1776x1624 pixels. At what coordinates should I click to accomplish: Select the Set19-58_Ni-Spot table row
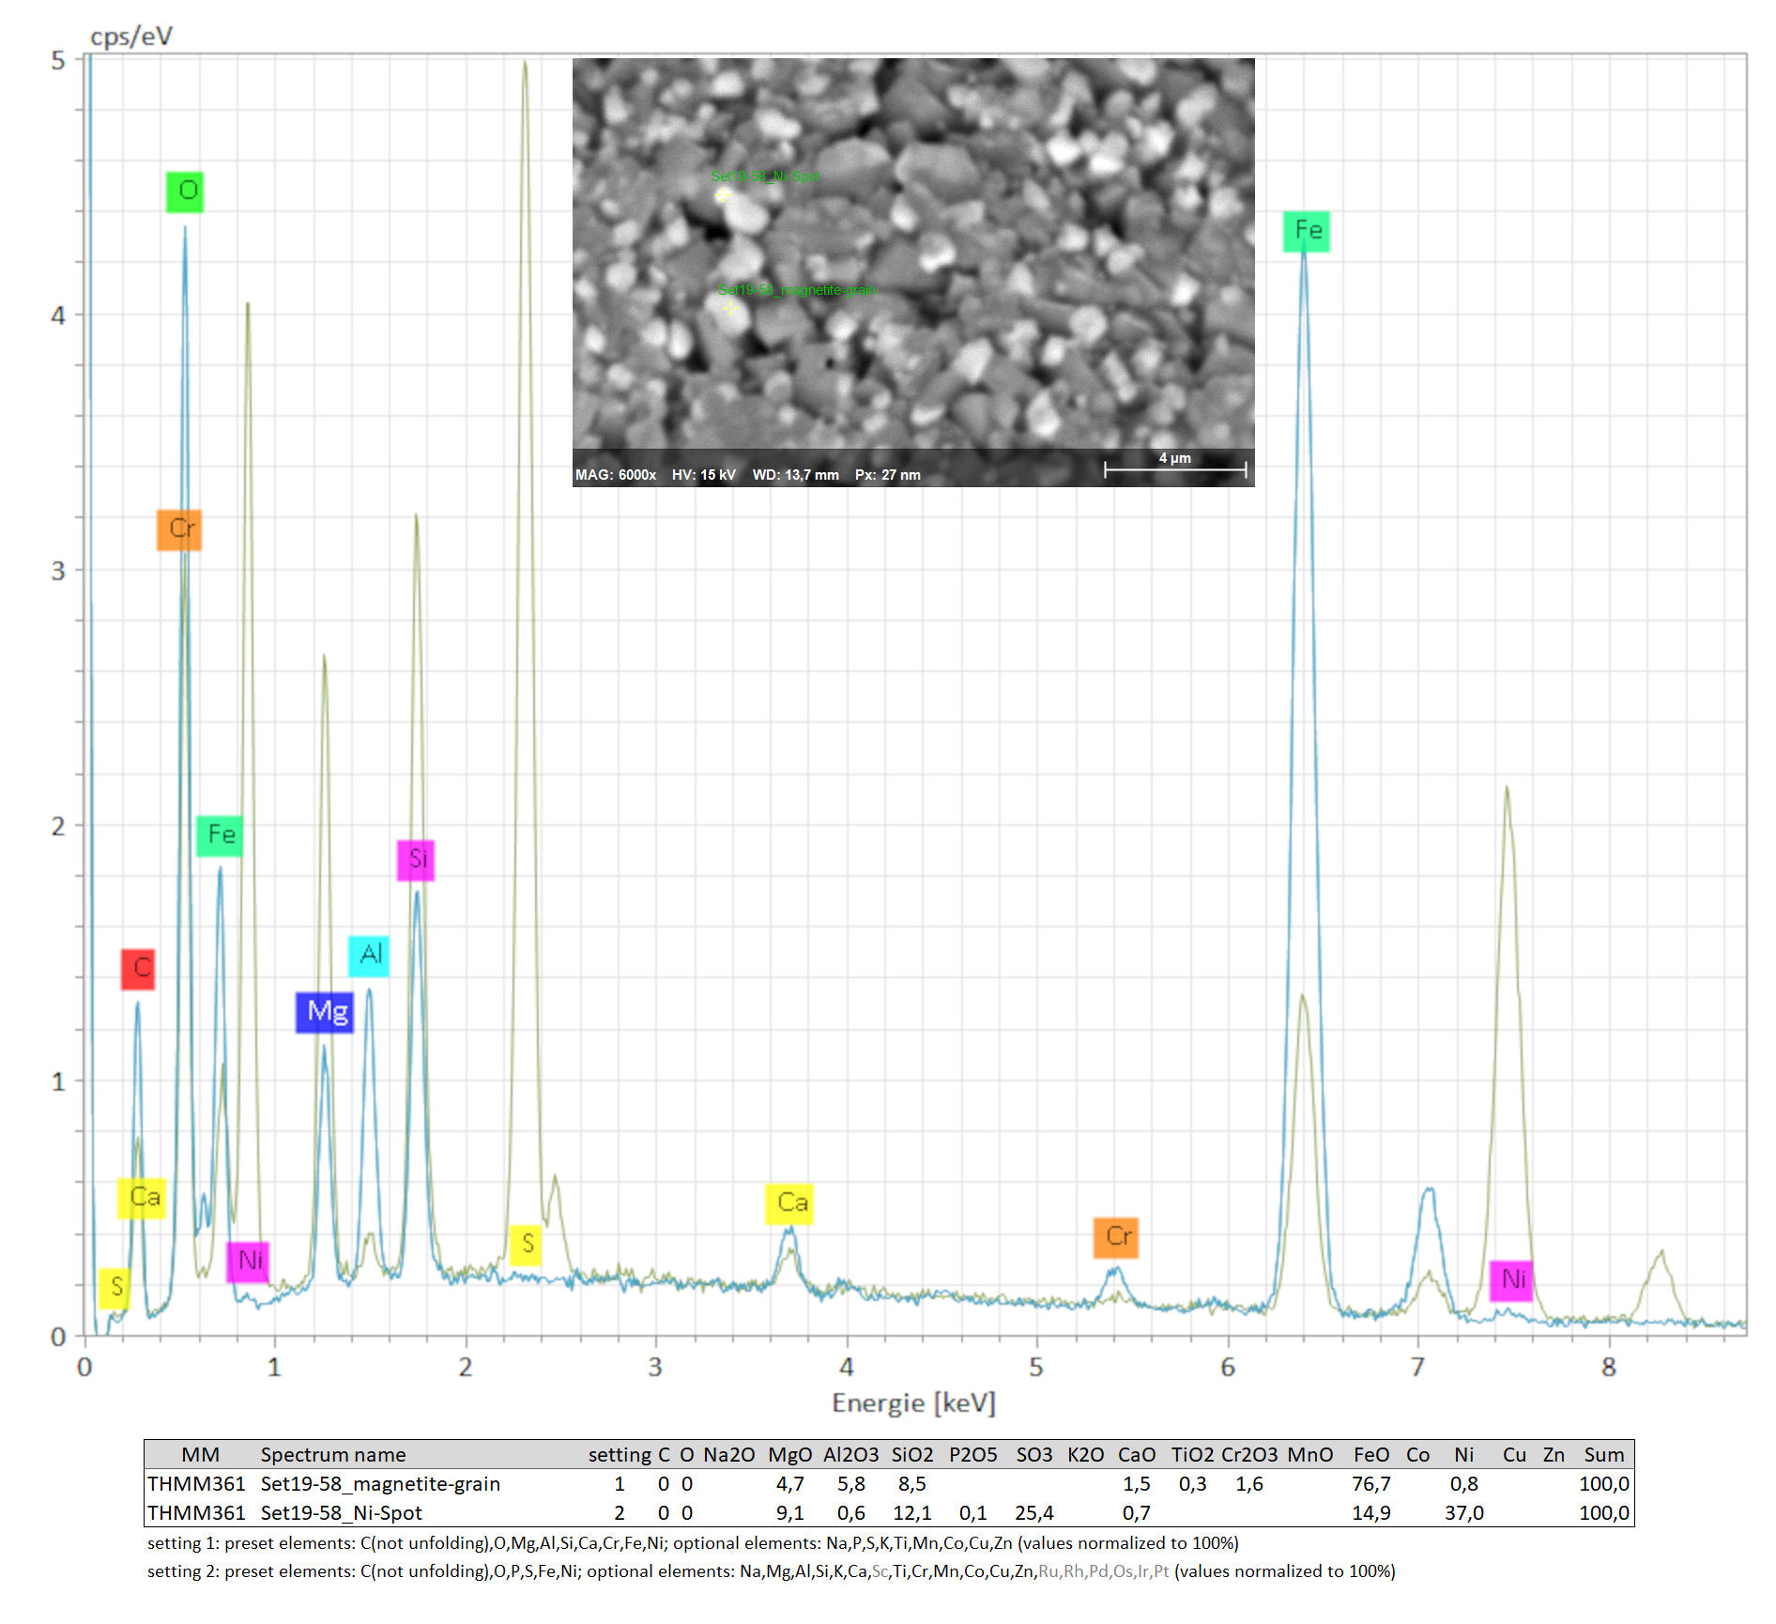[x=341, y=1513]
